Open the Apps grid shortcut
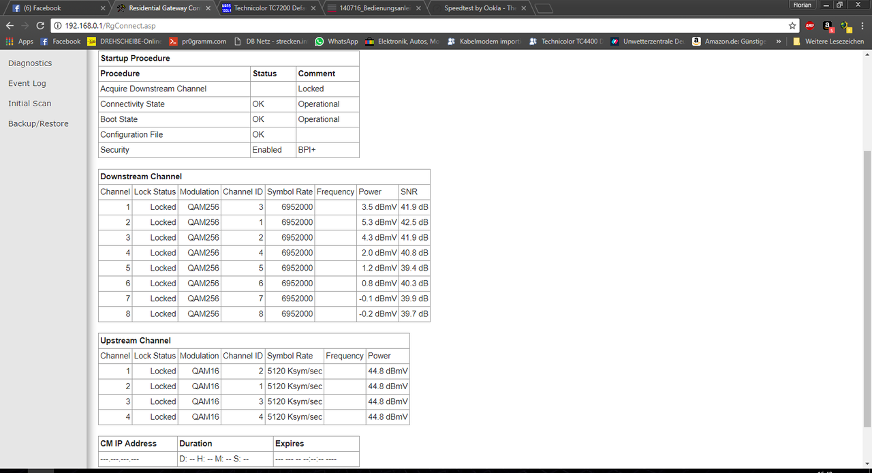 point(19,42)
